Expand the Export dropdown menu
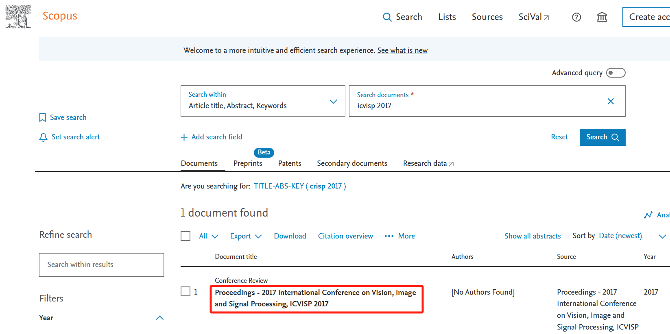Image resolution: width=670 pixels, height=334 pixels. (x=246, y=236)
